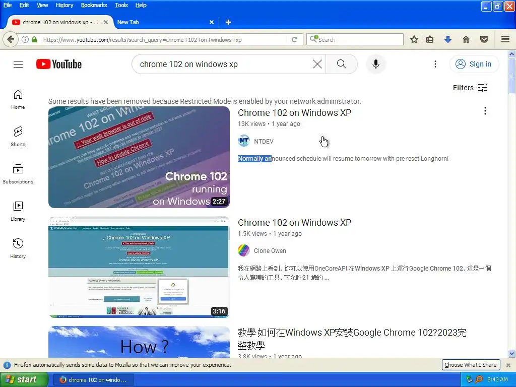
Task: Open the View menu
Action: (42, 5)
